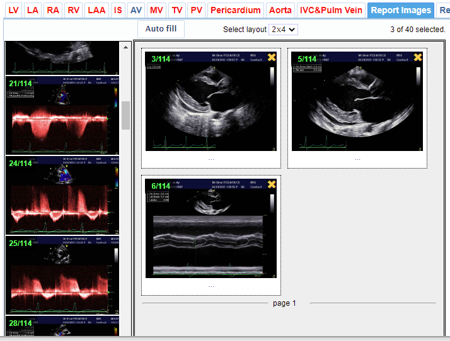The width and height of the screenshot is (450, 341).
Task: Click the thumbnail list scrollbar handle
Action: point(125,115)
